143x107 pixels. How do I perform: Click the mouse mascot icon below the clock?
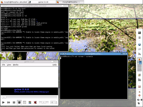139,103
